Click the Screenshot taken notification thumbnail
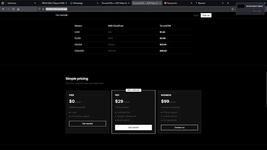The height and width of the screenshot is (150, 267). tap(241, 6)
